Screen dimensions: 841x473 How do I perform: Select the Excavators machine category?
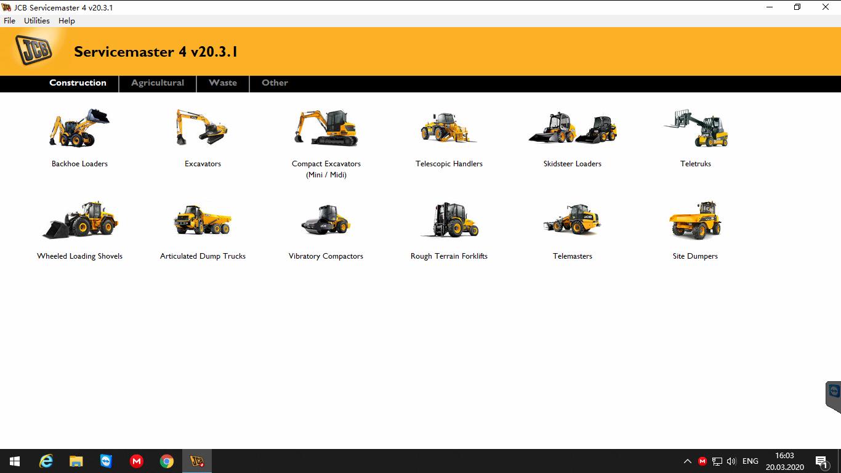point(203,129)
